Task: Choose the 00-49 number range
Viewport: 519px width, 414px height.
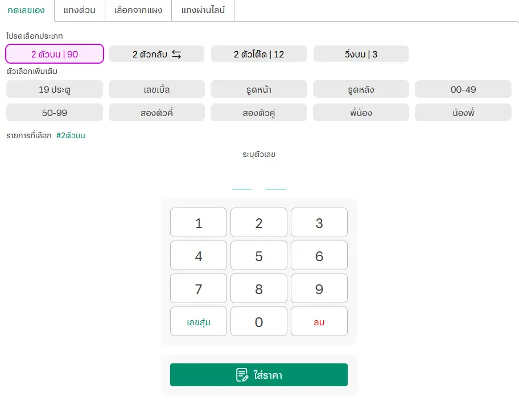Action: click(x=463, y=89)
